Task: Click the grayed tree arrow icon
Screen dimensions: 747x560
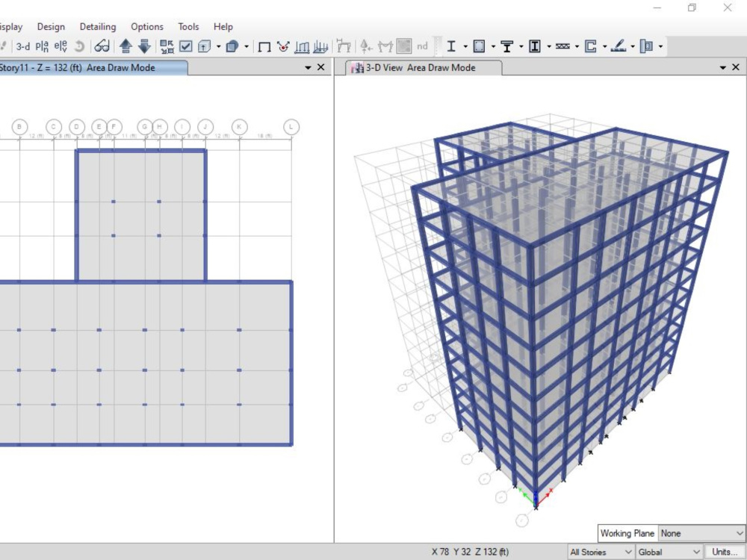Action: [x=366, y=46]
